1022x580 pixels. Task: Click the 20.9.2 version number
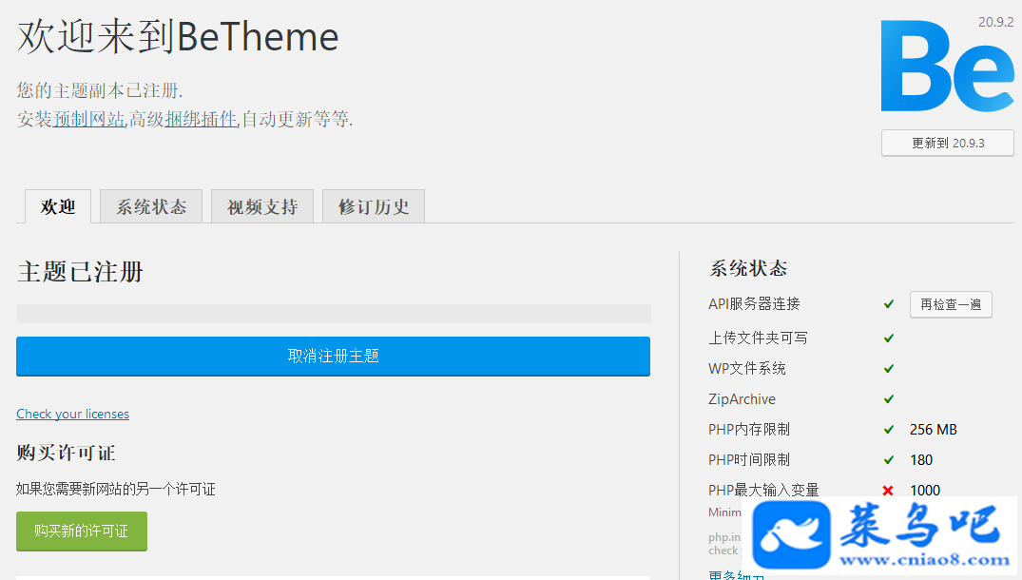tap(996, 22)
